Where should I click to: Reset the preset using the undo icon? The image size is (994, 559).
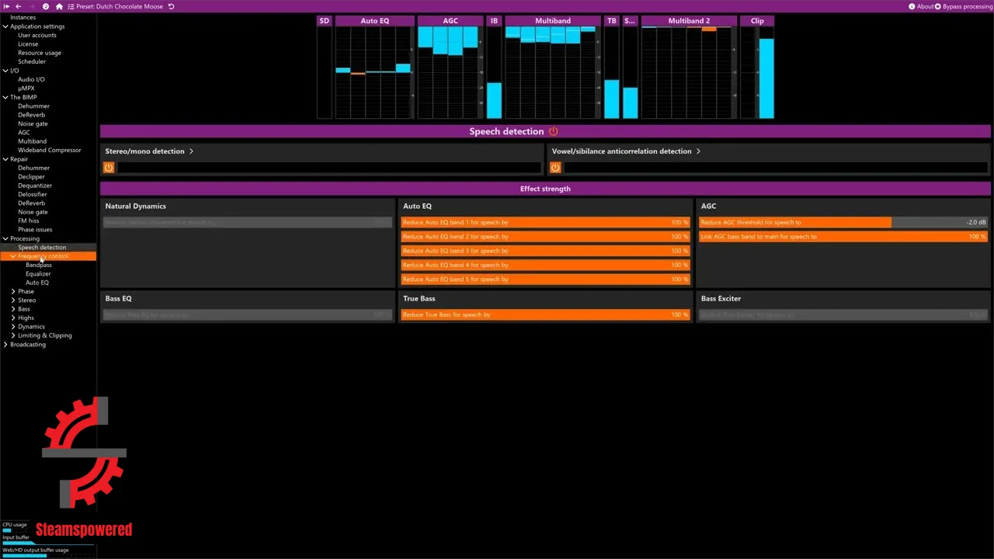tap(171, 6)
